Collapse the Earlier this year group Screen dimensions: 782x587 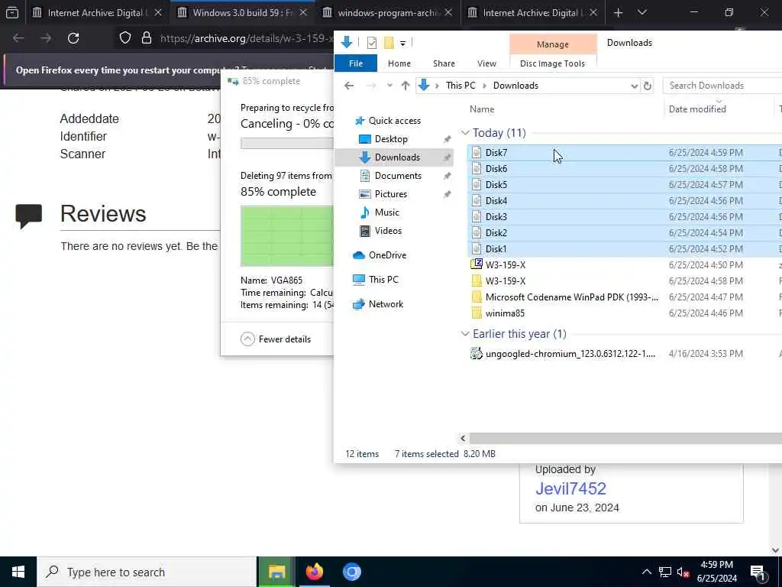(x=465, y=334)
